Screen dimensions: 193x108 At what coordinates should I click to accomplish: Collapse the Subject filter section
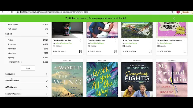[x=27, y=34]
